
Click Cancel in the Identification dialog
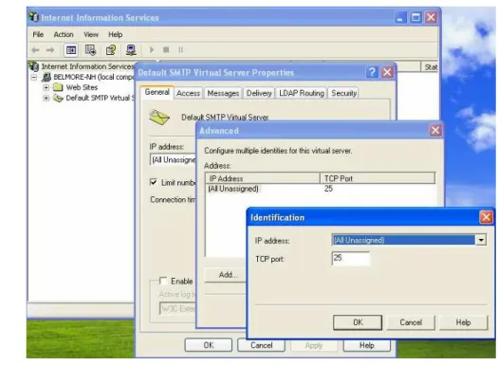tap(411, 322)
